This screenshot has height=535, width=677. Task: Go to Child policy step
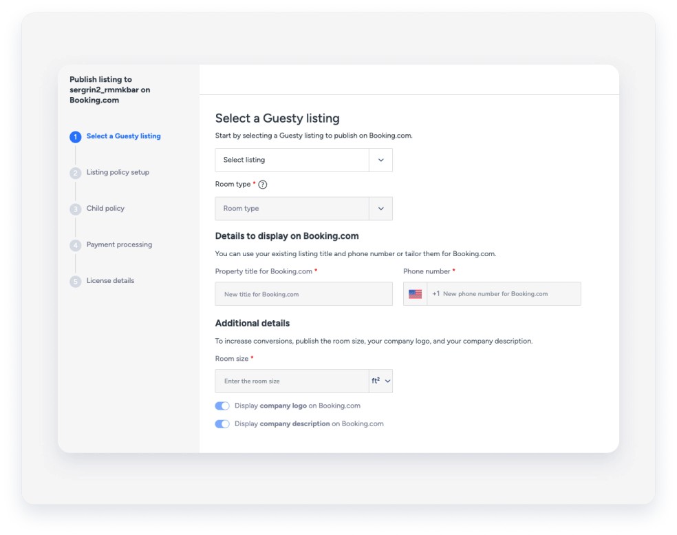(x=105, y=209)
